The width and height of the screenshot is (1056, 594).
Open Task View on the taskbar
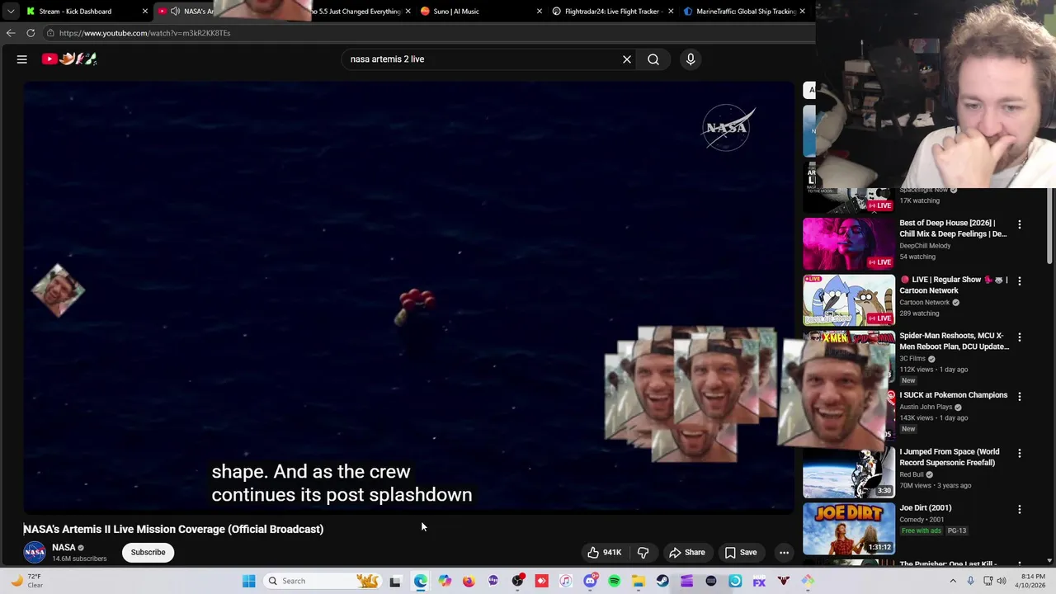(x=395, y=581)
